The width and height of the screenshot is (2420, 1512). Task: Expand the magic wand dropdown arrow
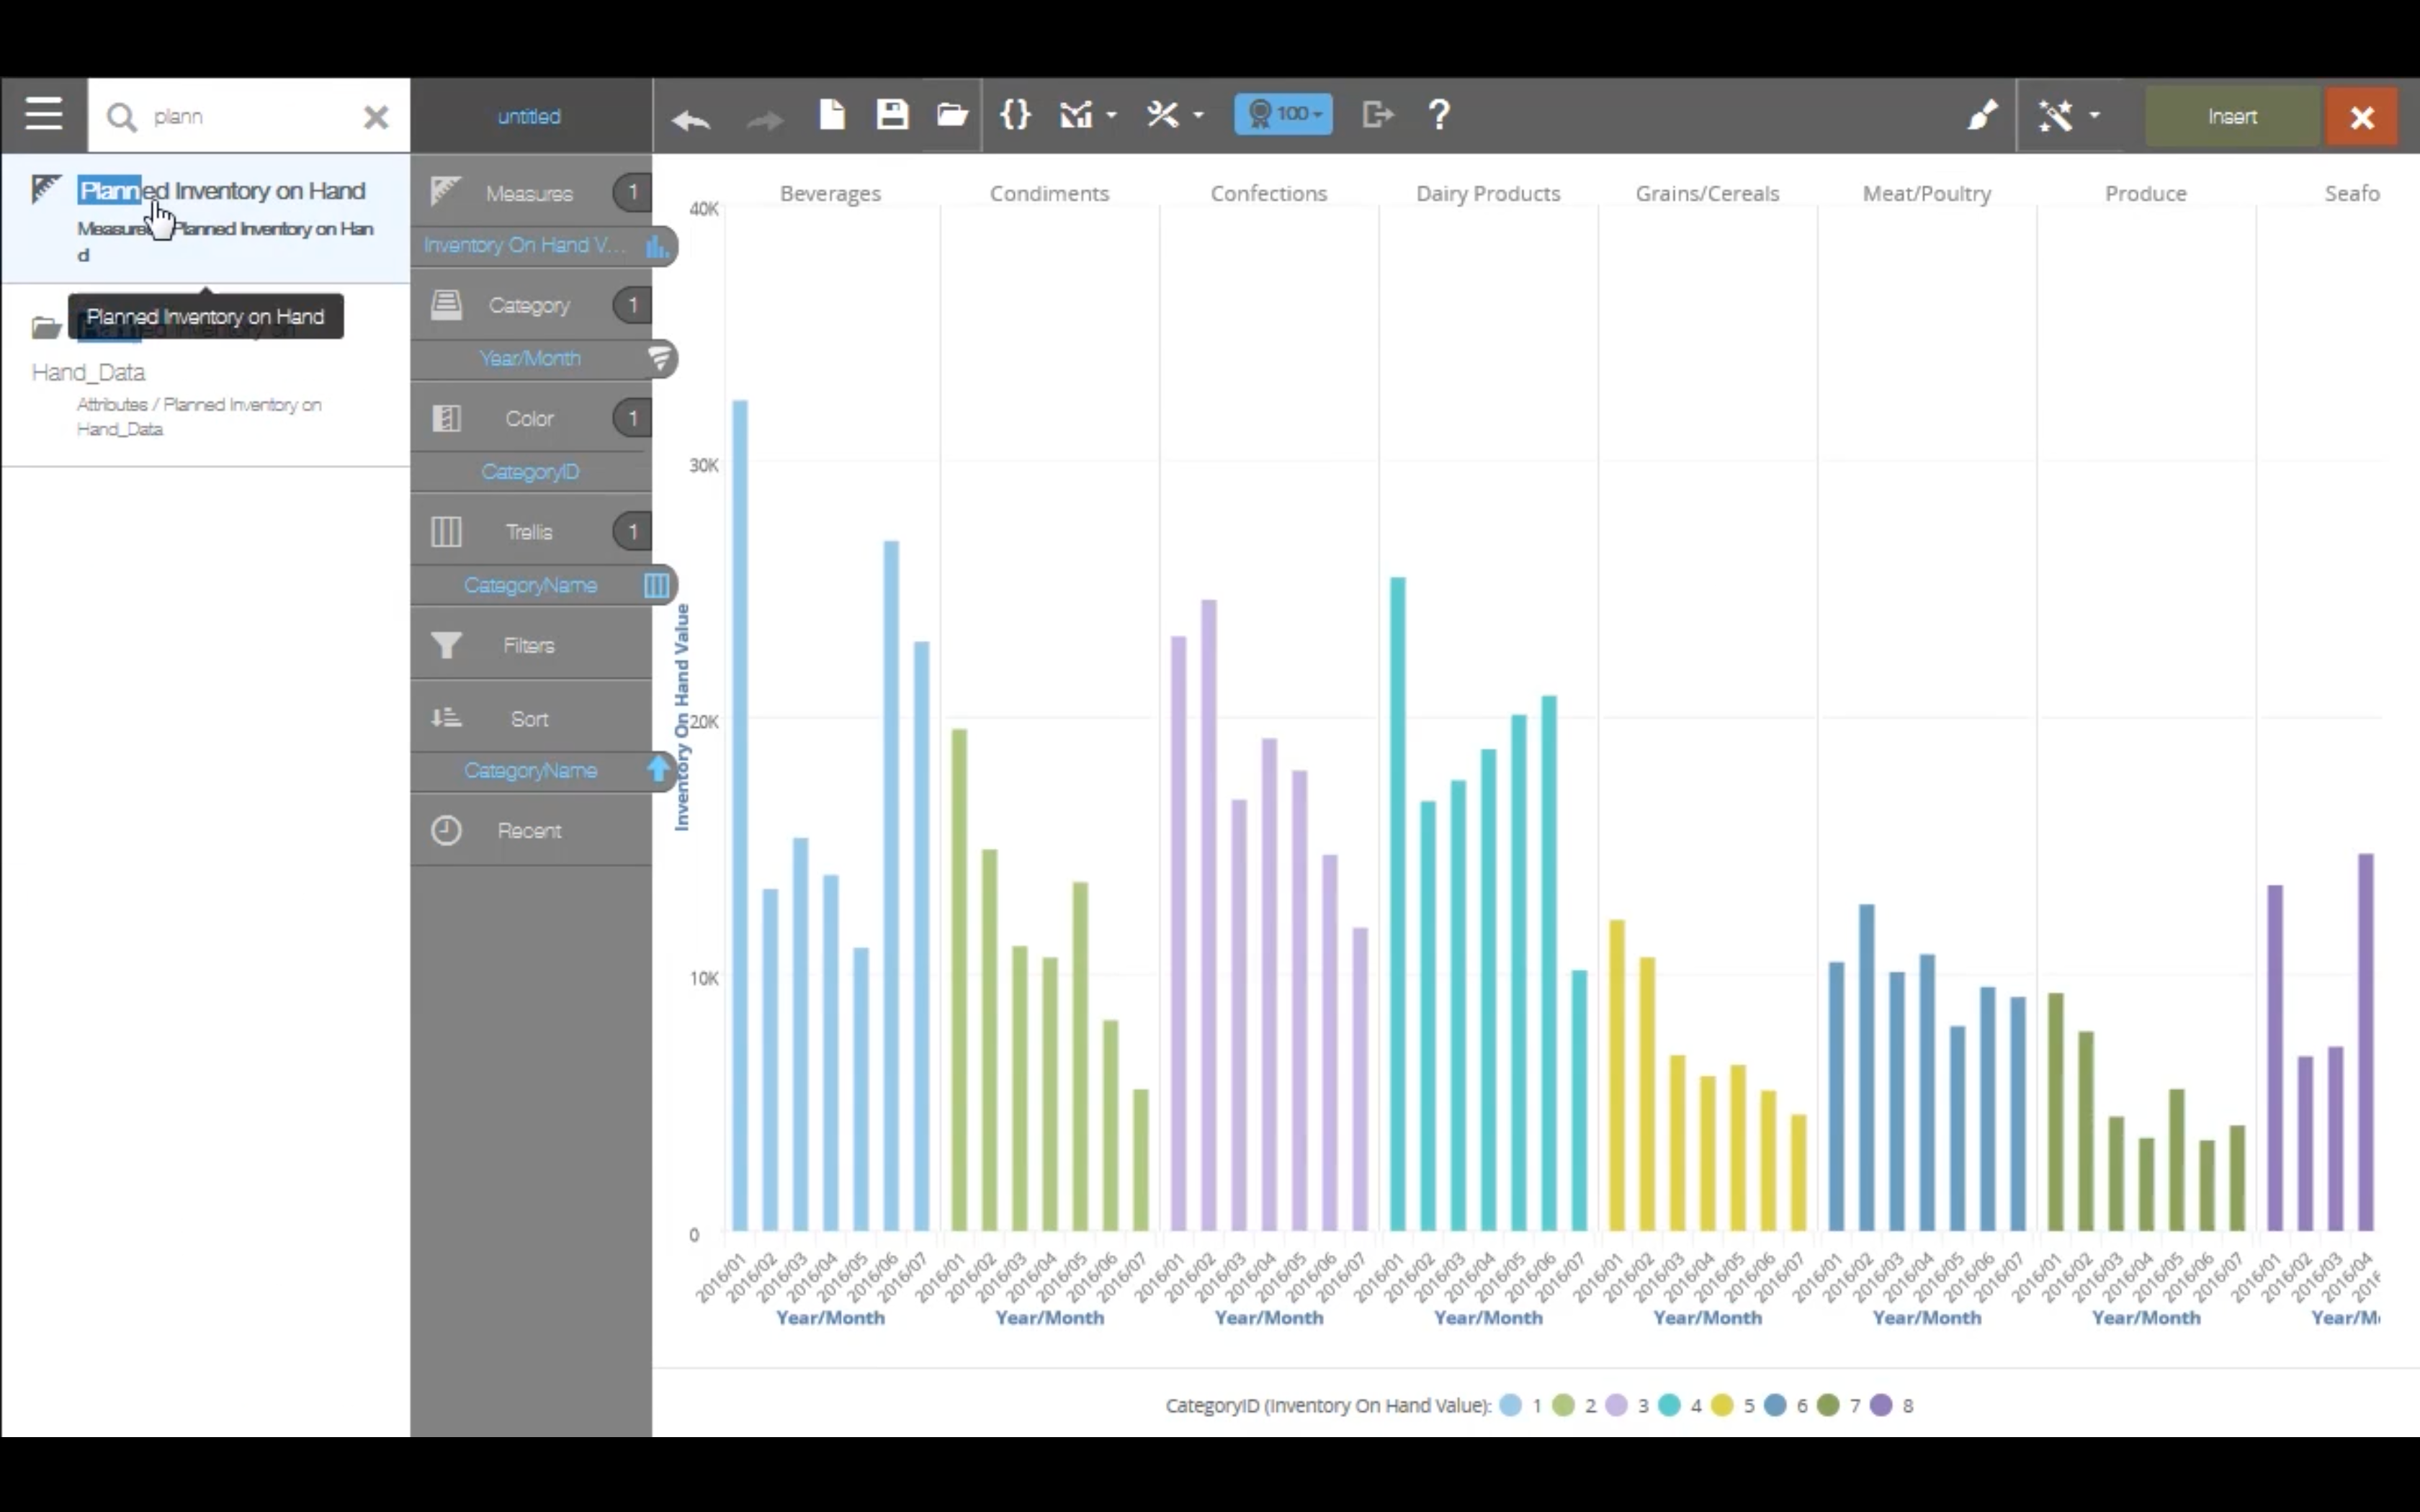point(2095,115)
